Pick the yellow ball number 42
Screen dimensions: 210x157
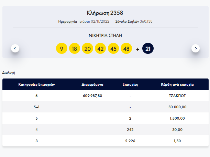click(x=100, y=49)
